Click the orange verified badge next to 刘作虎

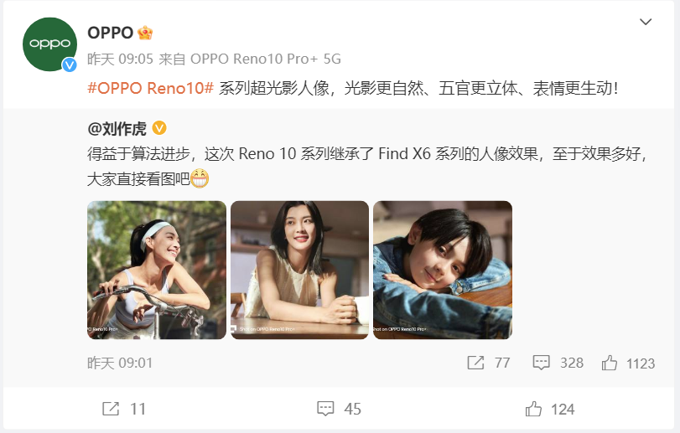point(159,128)
